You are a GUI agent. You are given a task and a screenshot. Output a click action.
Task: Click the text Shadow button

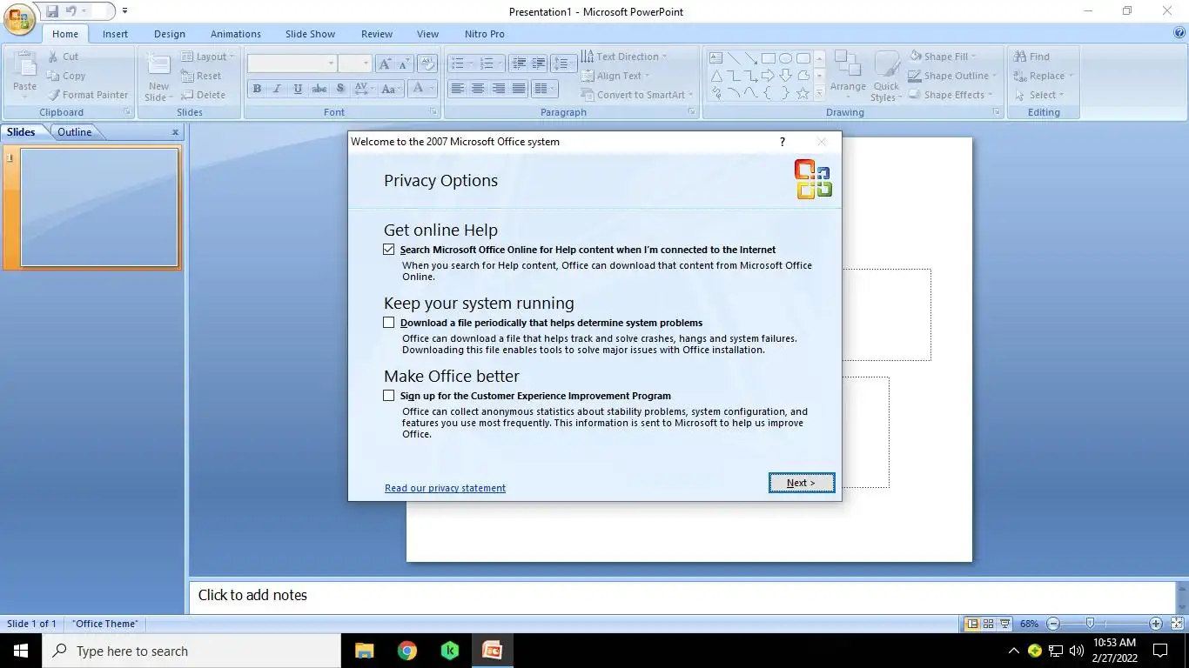[340, 89]
